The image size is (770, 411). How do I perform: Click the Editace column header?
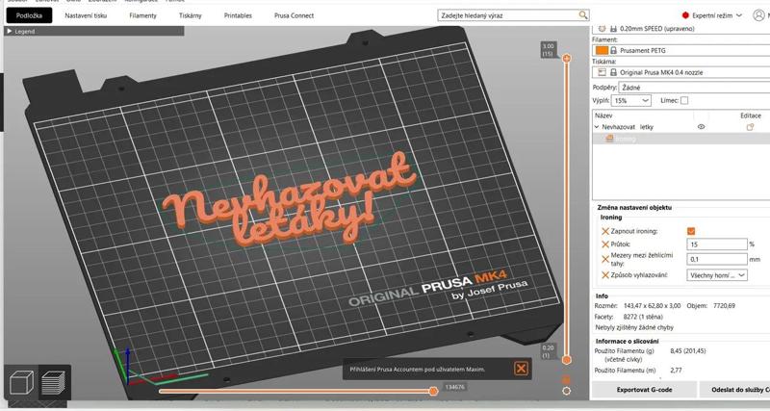[x=751, y=116]
